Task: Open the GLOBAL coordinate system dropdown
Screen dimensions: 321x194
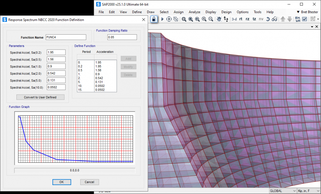Action: pos(282,191)
